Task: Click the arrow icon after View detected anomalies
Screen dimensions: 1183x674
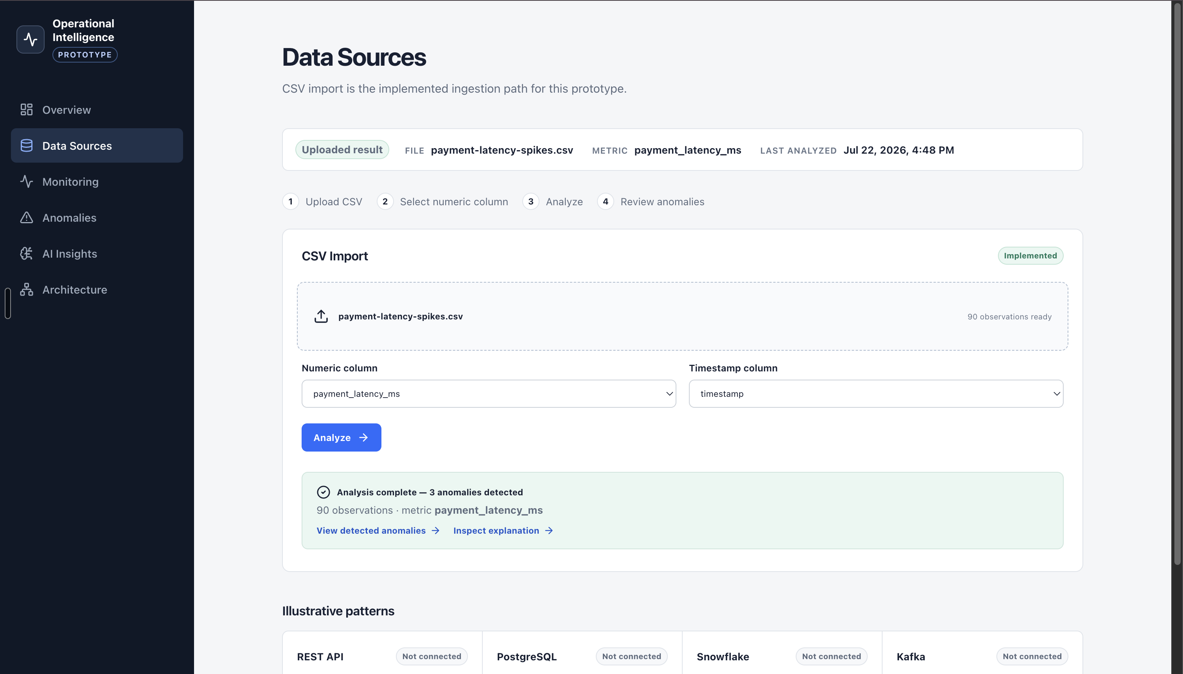Action: (x=435, y=531)
